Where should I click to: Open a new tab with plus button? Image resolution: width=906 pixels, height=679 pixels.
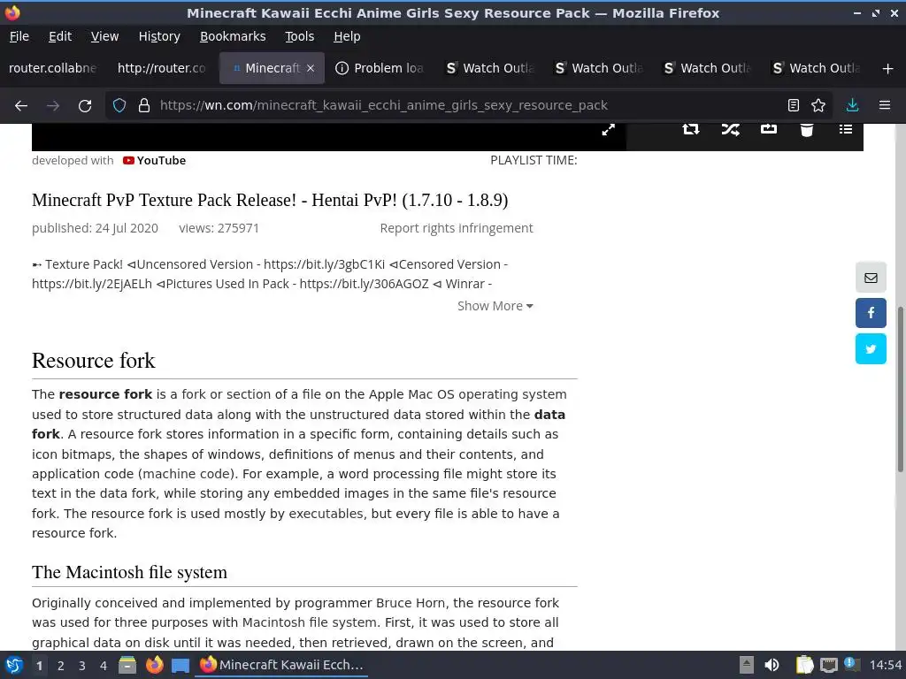pyautogui.click(x=888, y=69)
